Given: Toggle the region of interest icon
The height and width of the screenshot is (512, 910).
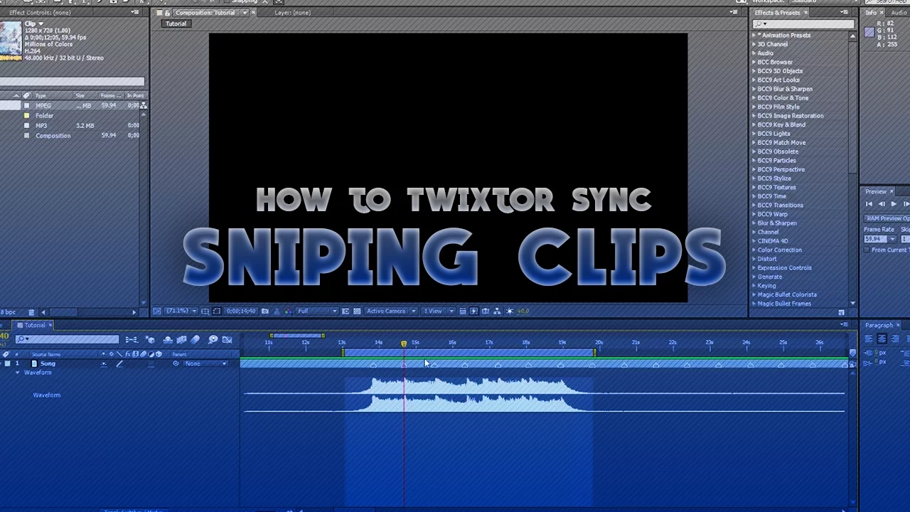Looking at the screenshot, I should click(346, 311).
